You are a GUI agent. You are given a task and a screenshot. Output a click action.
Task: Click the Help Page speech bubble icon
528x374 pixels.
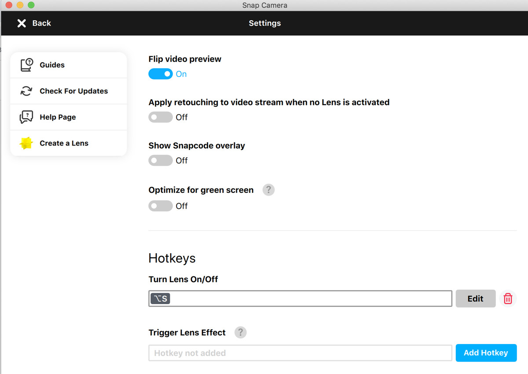(x=26, y=117)
